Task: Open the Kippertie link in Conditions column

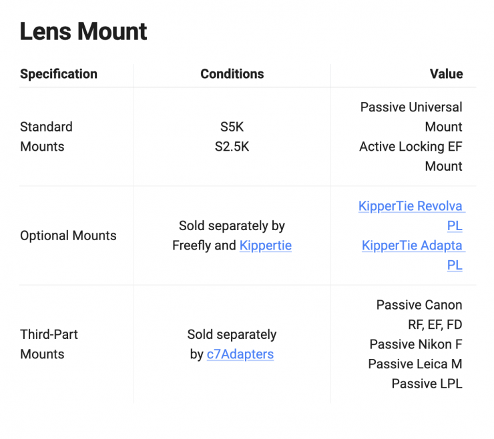Action: pos(265,246)
